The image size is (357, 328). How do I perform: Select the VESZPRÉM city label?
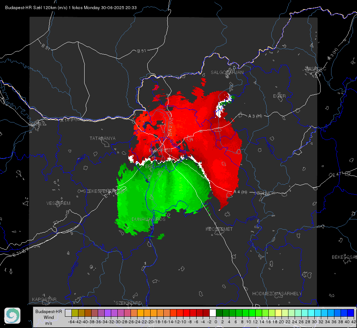[x=58, y=203]
